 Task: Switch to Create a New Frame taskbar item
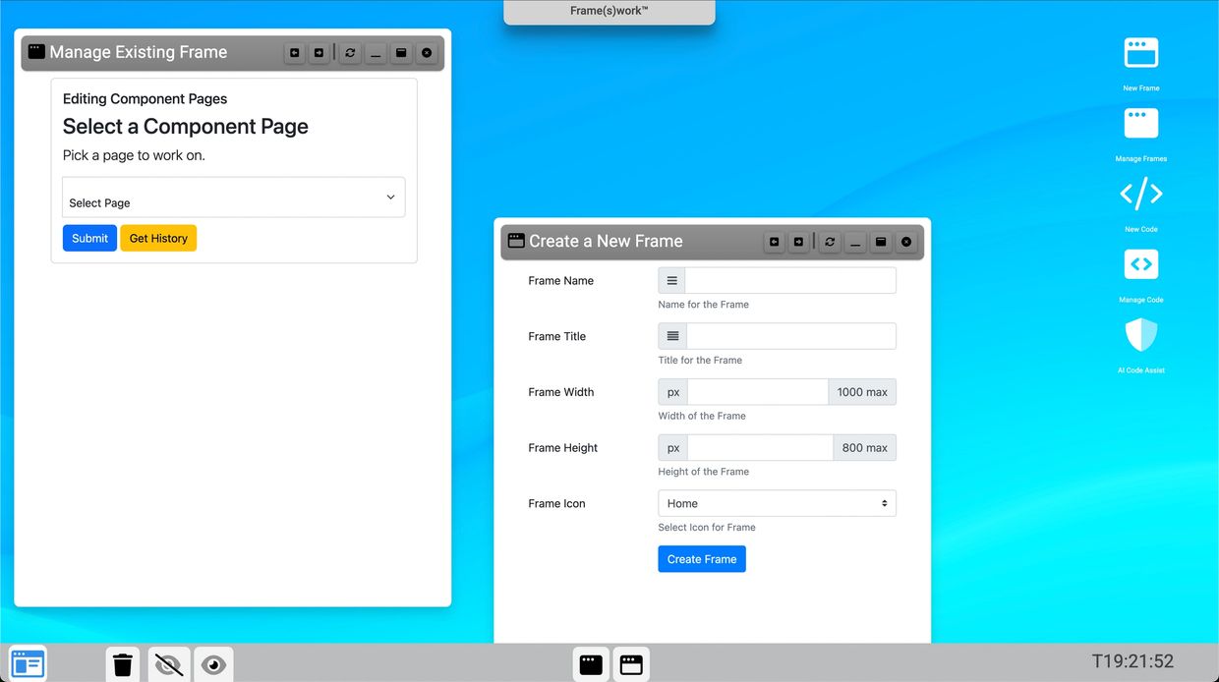click(631, 665)
